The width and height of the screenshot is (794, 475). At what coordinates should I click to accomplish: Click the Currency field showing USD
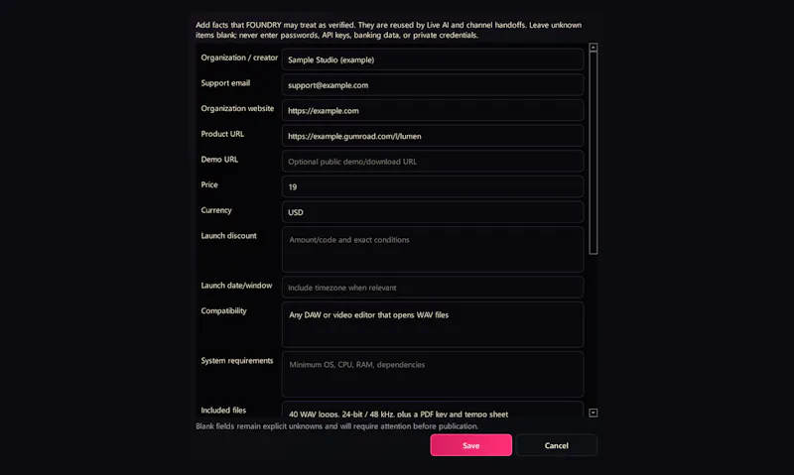pos(433,212)
